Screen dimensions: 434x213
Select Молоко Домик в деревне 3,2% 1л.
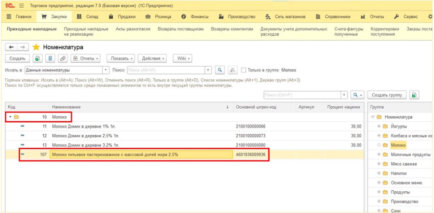pos(85,145)
